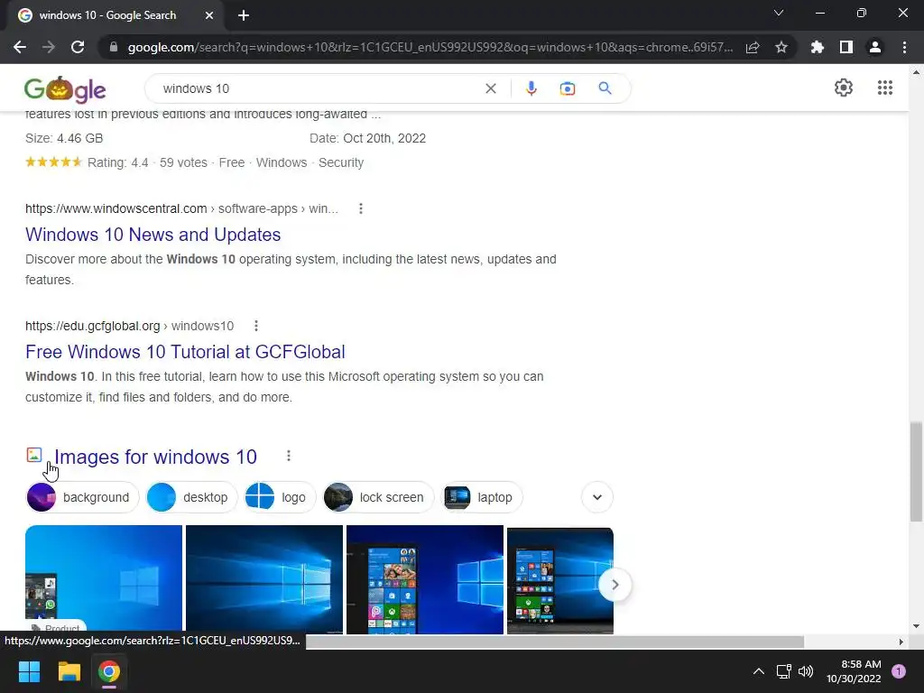The image size is (924, 693).
Task: Open more options for windowscentral.com result
Action: click(x=361, y=208)
